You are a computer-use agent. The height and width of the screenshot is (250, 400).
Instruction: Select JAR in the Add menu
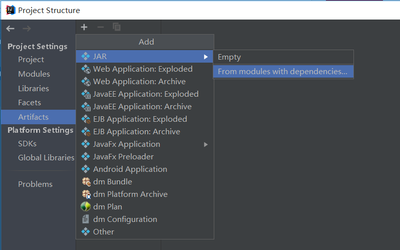[144, 56]
